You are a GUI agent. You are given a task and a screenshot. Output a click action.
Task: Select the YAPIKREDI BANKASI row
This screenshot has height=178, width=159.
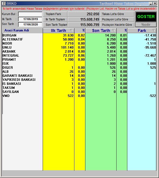click(x=79, y=80)
